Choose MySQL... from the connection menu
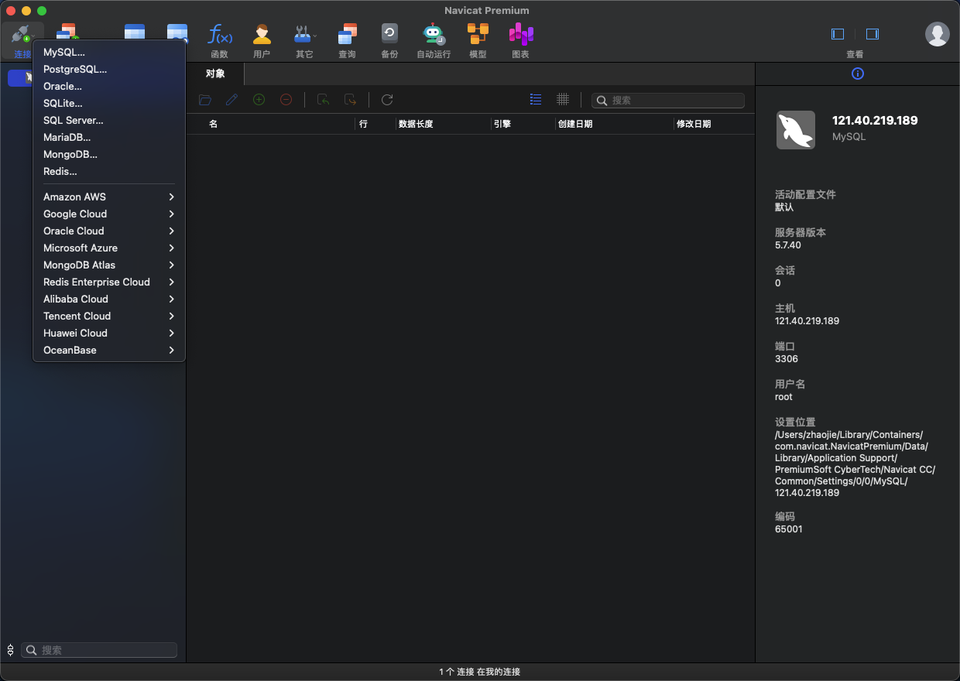Image resolution: width=960 pixels, height=681 pixels. (x=109, y=52)
